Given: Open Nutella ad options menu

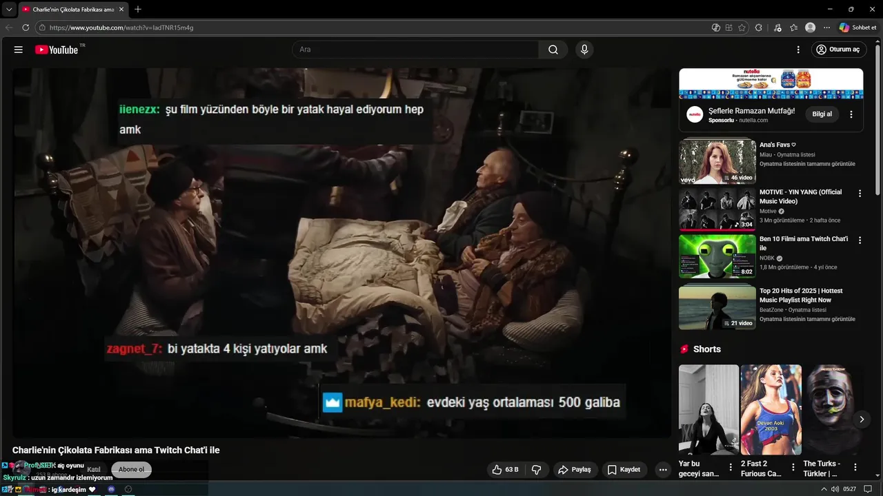Looking at the screenshot, I should 851,114.
